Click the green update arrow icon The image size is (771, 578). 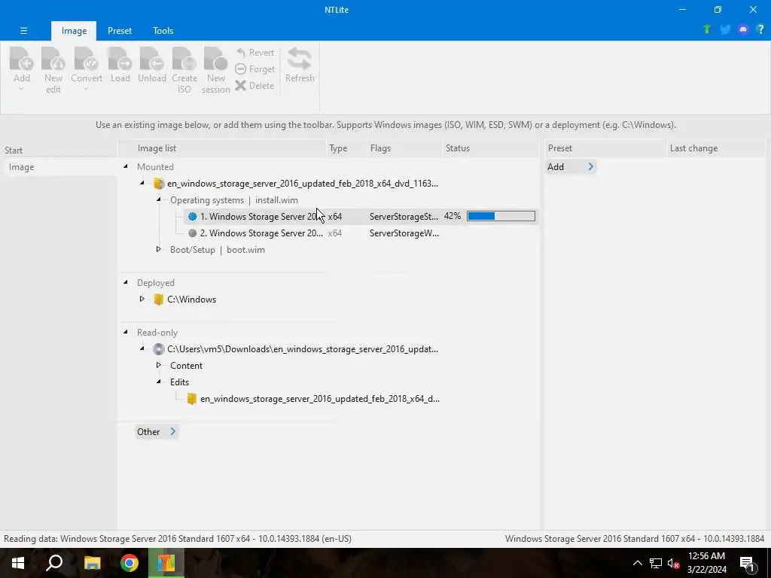point(707,29)
